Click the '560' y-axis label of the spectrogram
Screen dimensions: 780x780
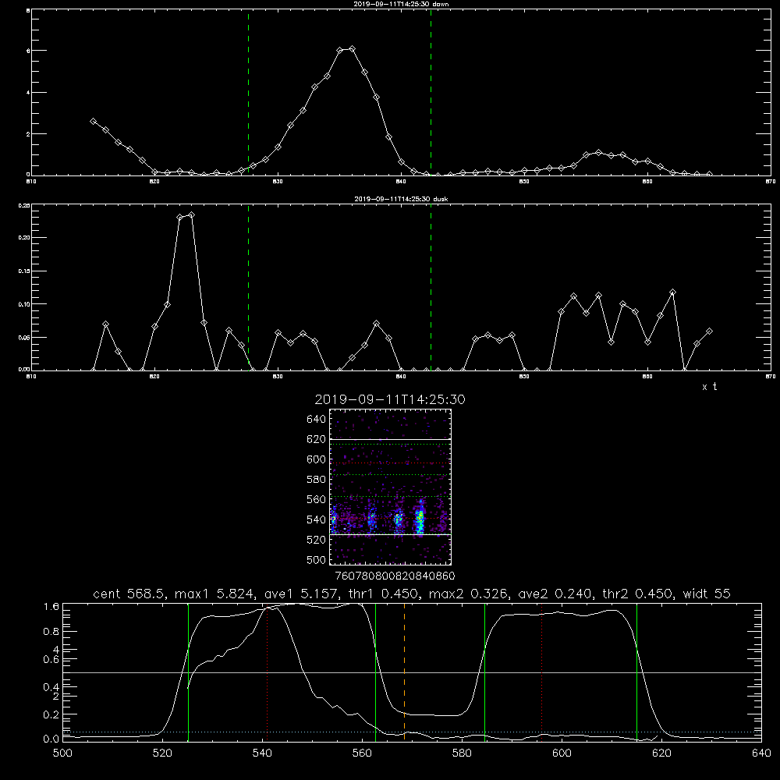point(316,499)
